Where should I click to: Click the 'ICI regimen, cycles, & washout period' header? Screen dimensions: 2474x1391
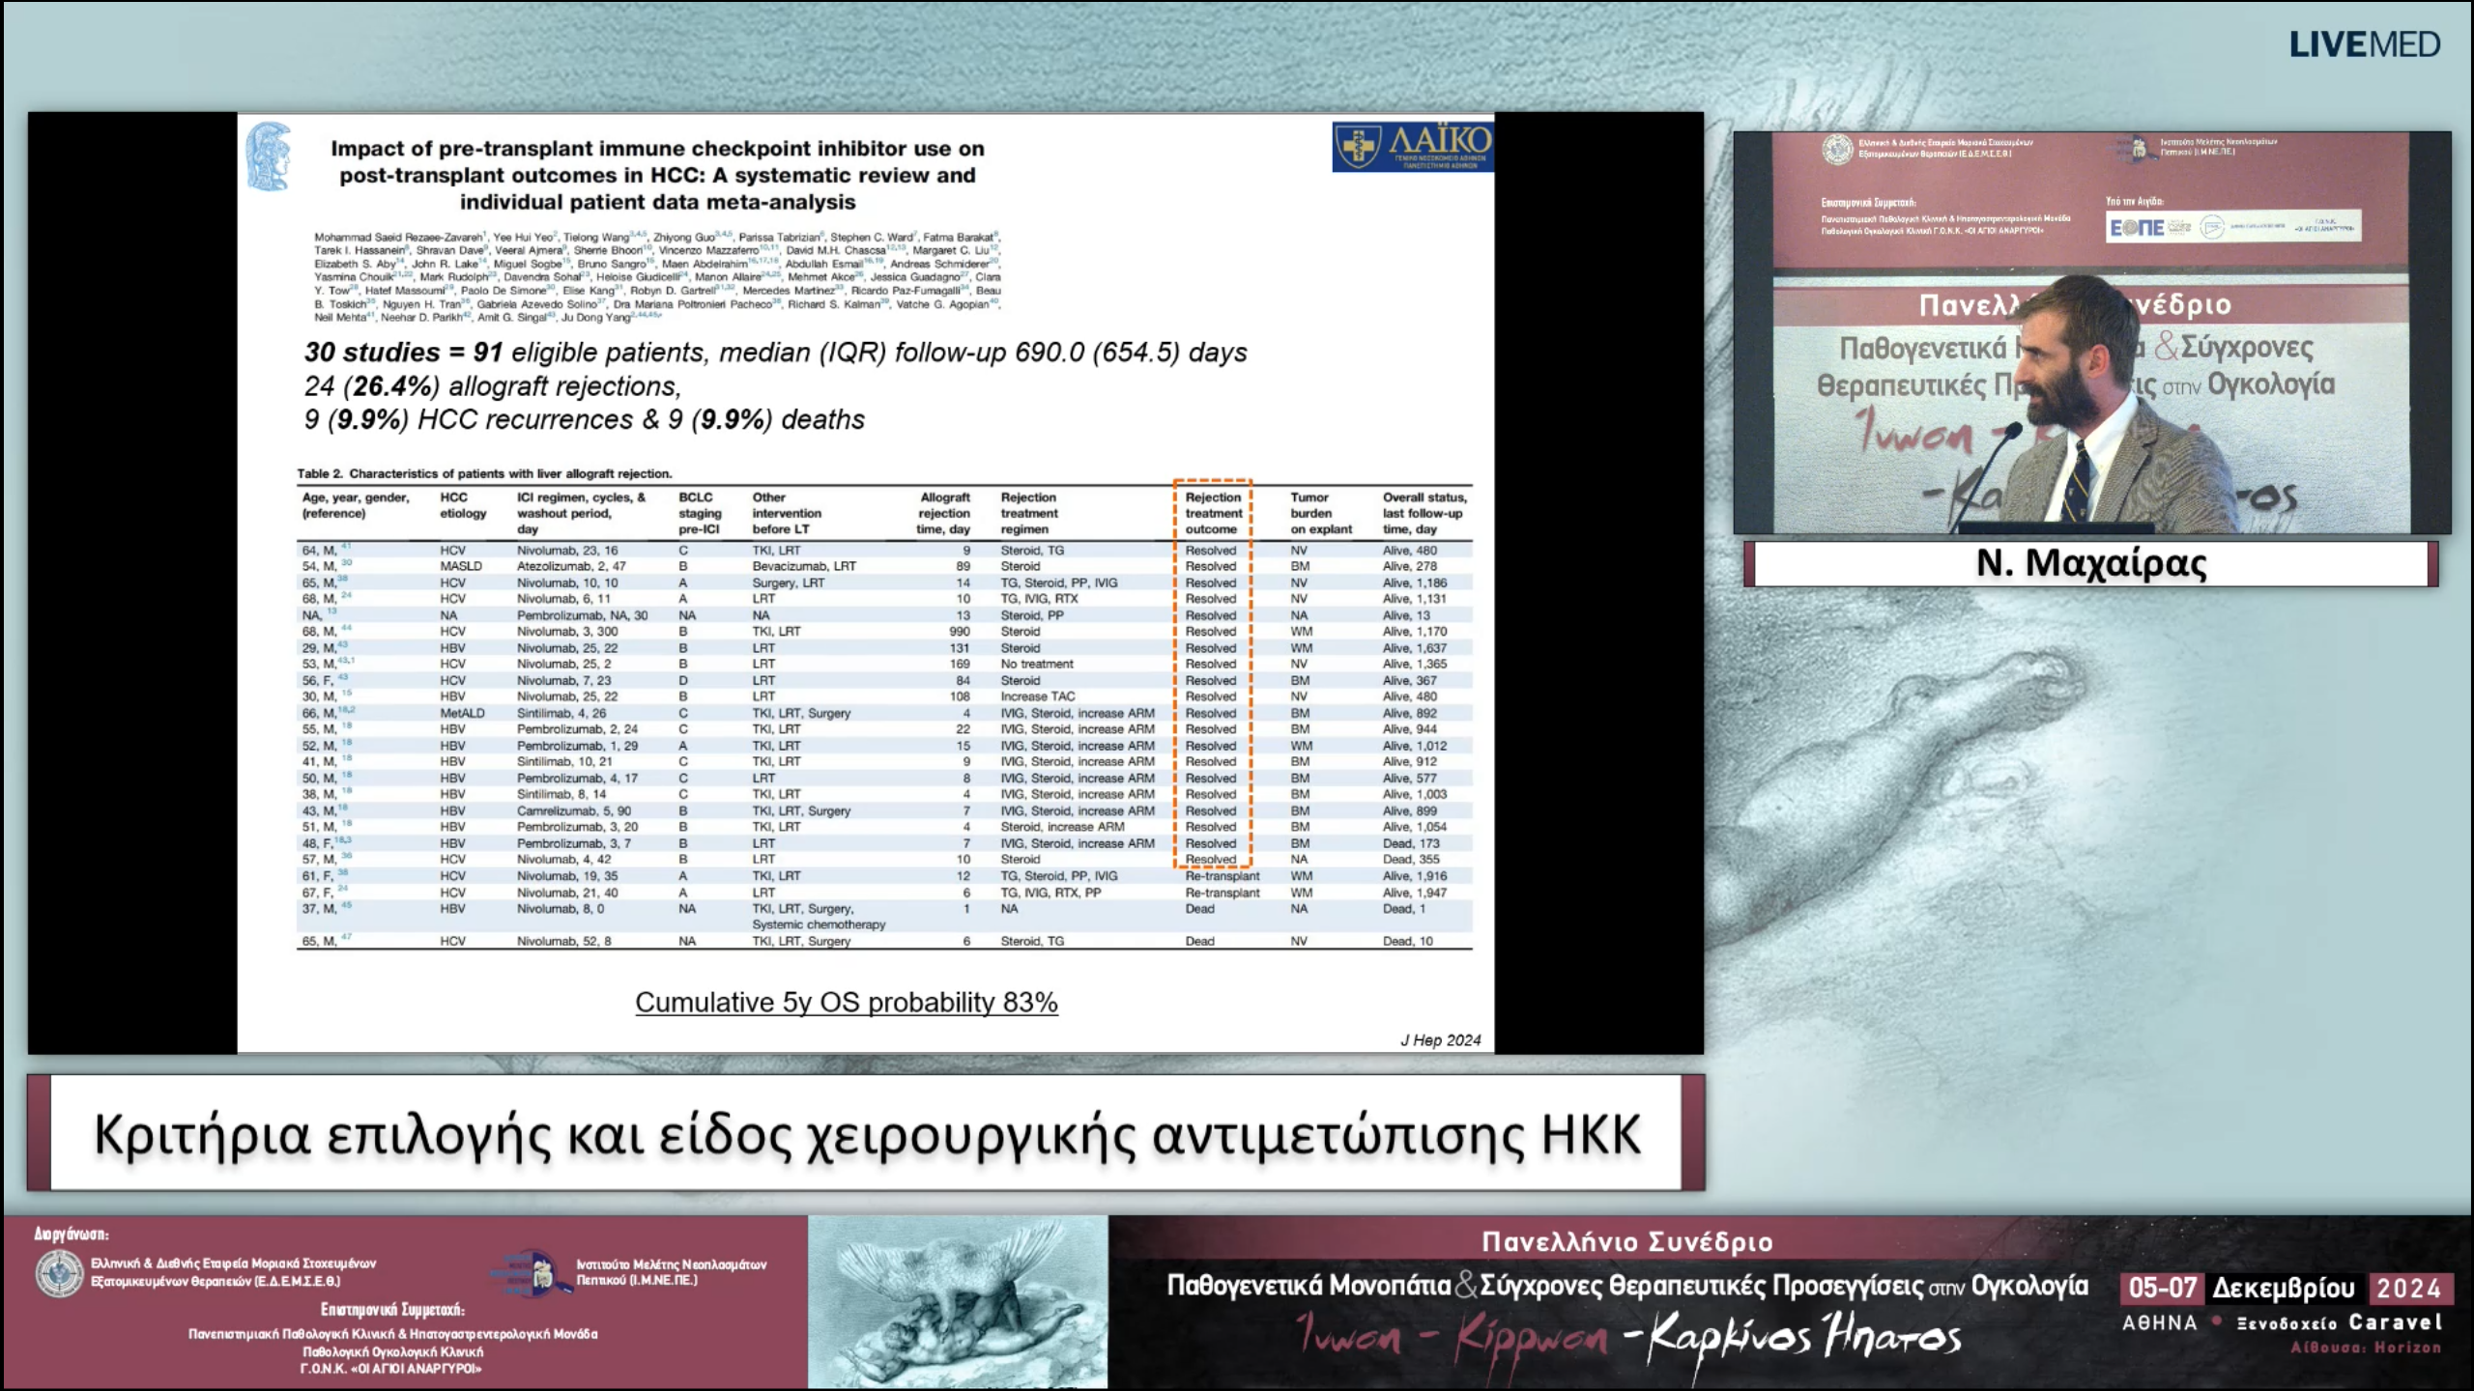tap(581, 513)
